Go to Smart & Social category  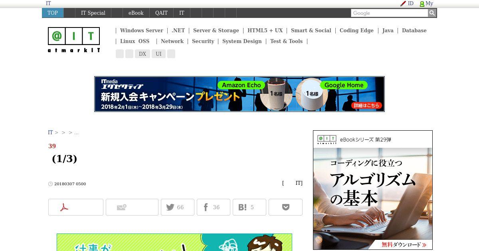pyautogui.click(x=311, y=31)
